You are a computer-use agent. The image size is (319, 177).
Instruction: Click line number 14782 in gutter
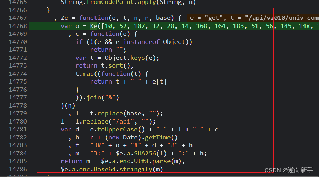[x=18, y=137]
